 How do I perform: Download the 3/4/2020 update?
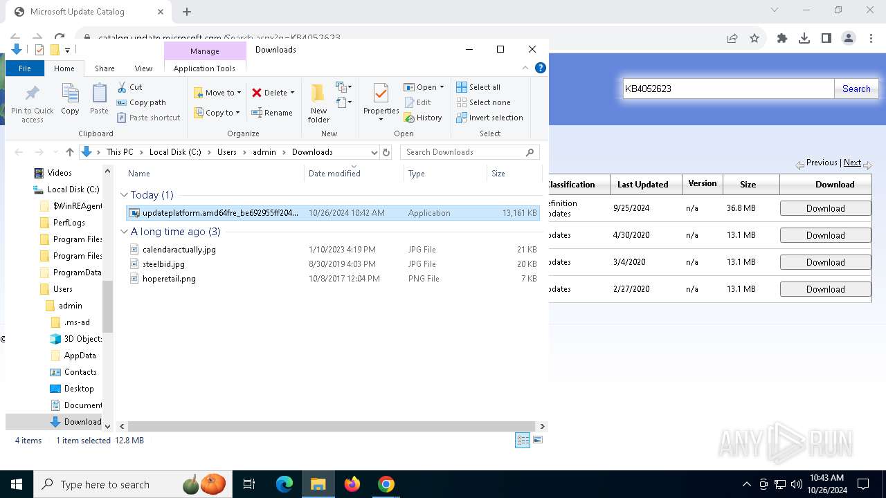(x=825, y=262)
